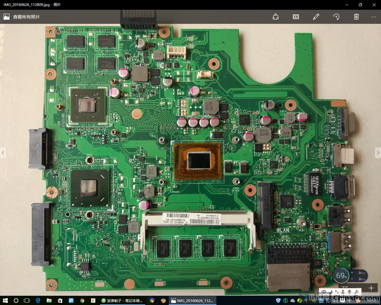This screenshot has height=305, width=381.
Task: Select the IMG_20160626_112 taskbar item
Action: 192,301
